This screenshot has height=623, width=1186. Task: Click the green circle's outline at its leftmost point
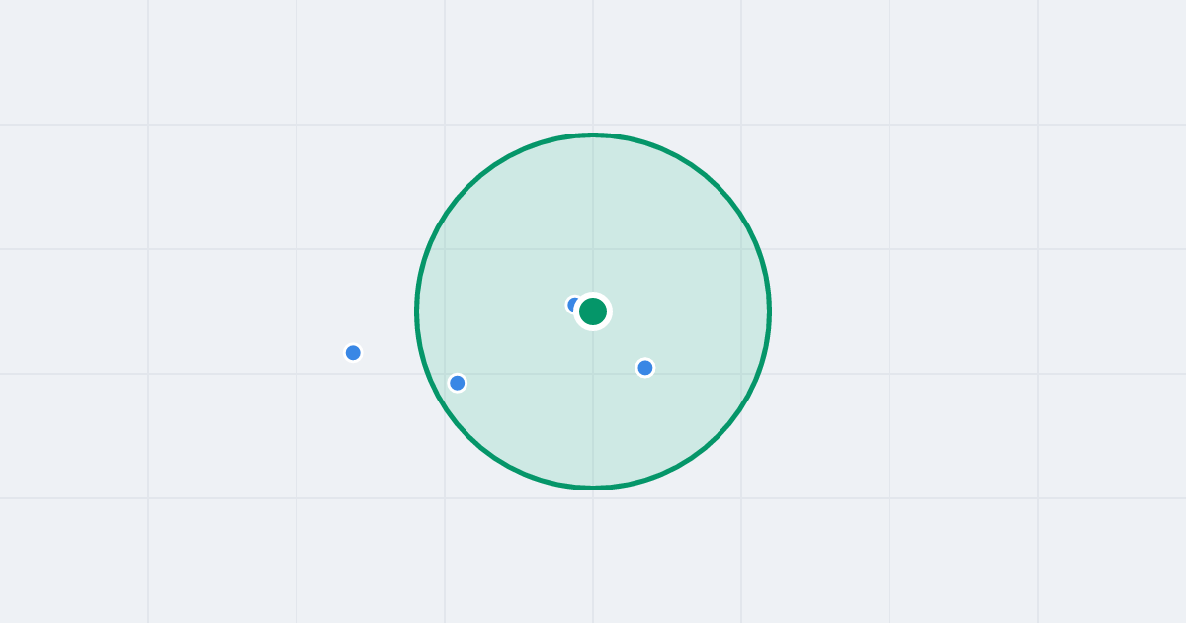[x=417, y=311]
